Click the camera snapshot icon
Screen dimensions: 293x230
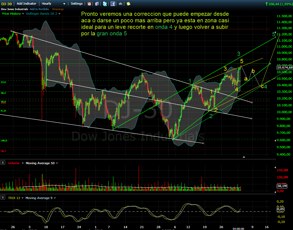(120, 4)
